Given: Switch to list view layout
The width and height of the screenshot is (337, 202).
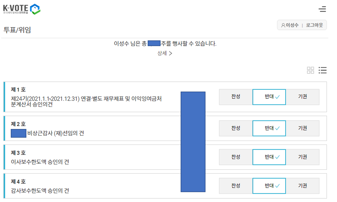Looking at the screenshot, I should click(x=323, y=70).
